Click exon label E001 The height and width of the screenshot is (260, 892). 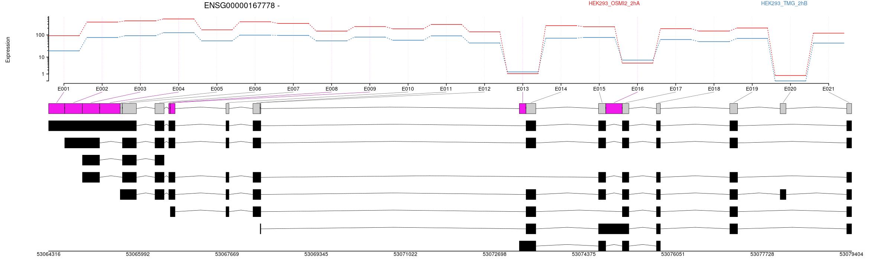click(64, 89)
